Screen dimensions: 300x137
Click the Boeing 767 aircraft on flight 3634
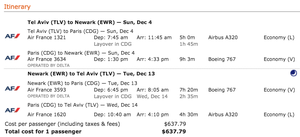point(222,59)
